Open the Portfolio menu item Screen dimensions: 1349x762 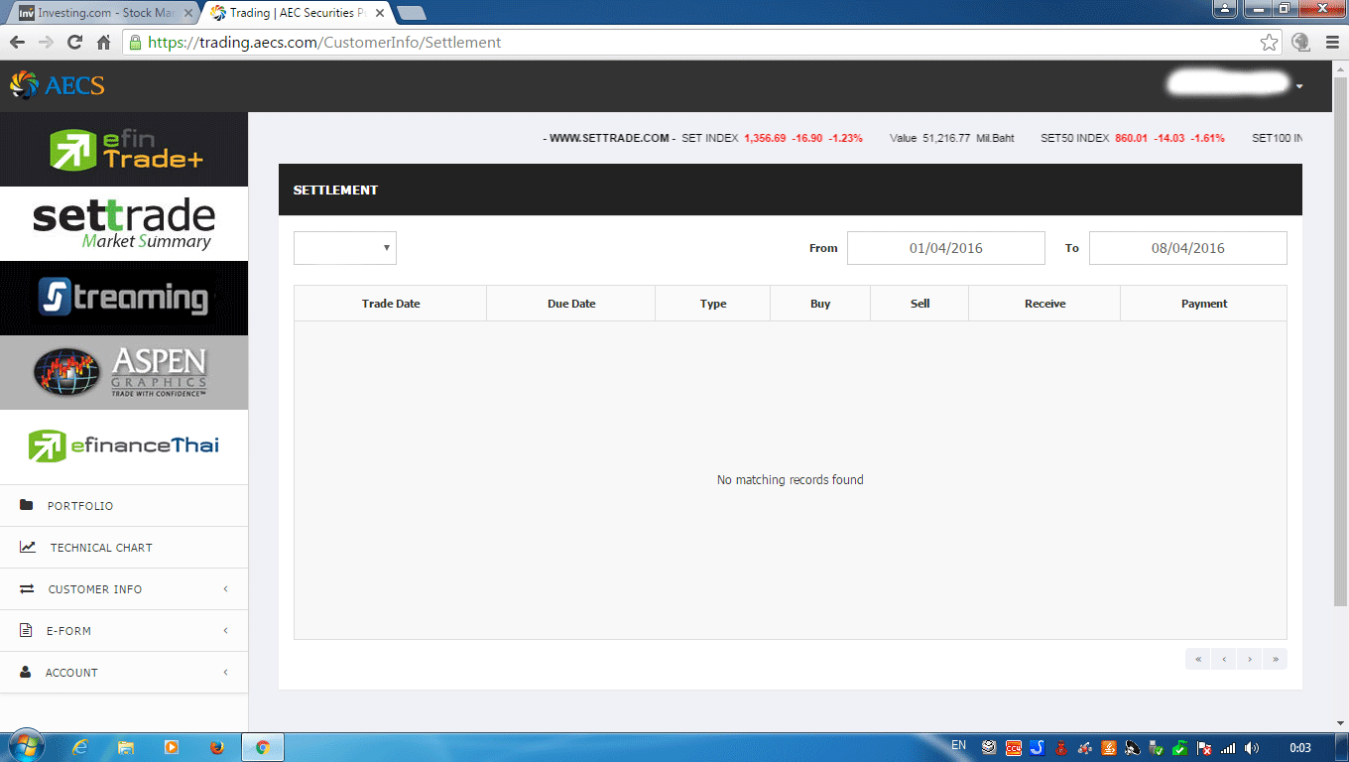pos(124,506)
